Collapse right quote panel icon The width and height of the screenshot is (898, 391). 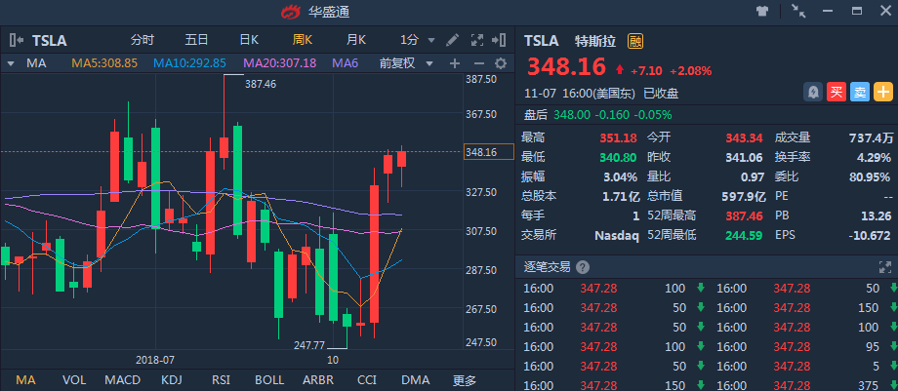(499, 40)
